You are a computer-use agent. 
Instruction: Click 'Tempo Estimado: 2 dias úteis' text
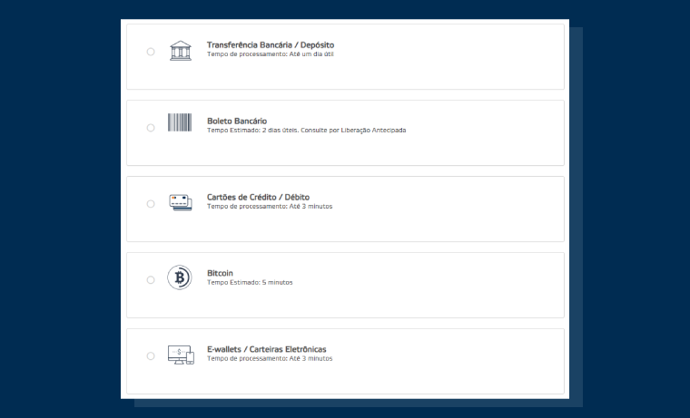pos(252,130)
